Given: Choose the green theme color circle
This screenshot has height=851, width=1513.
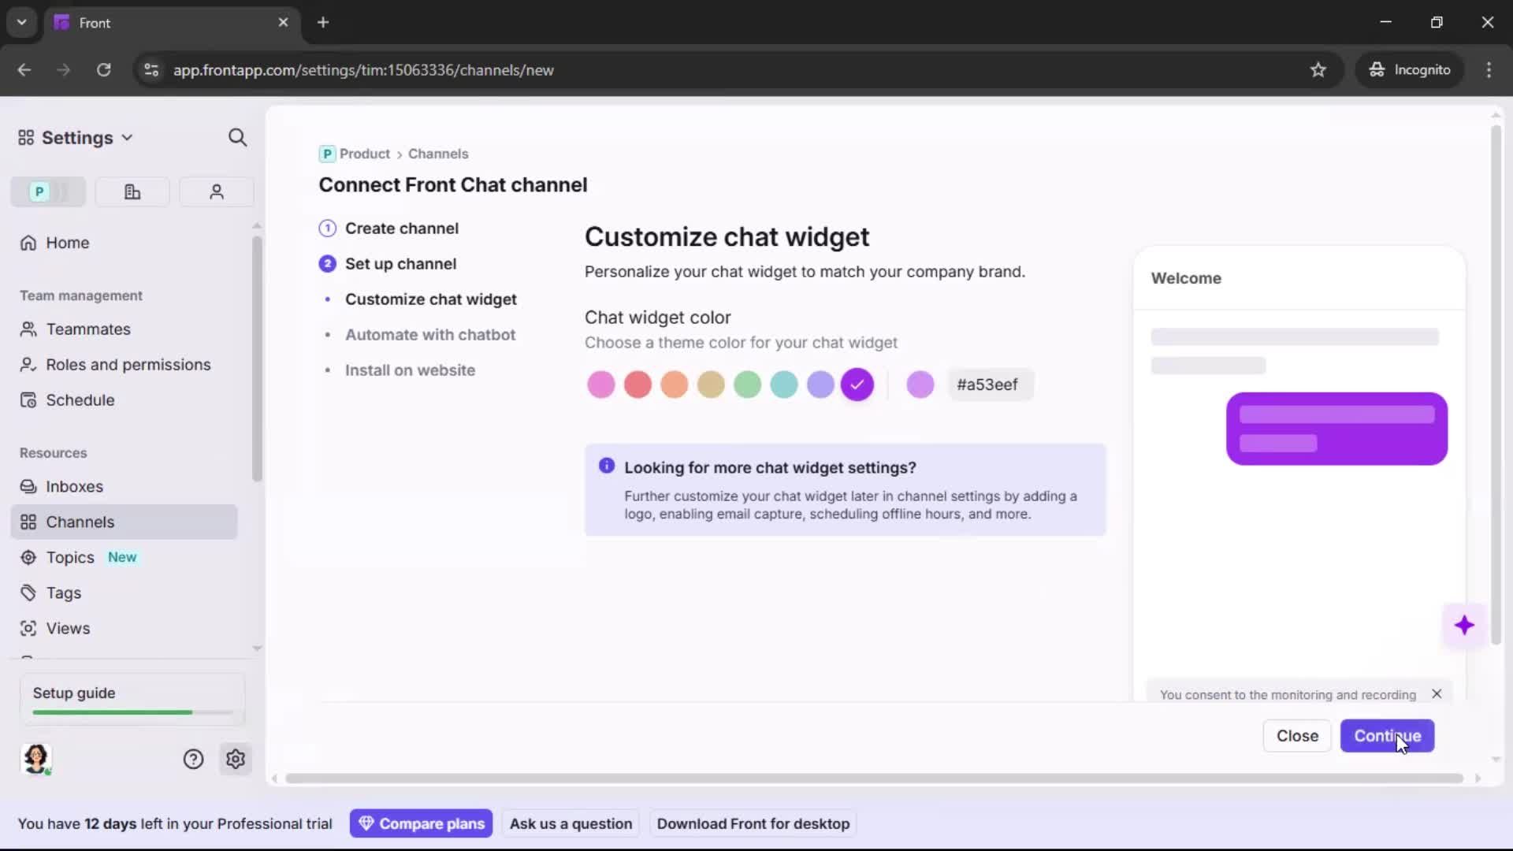Looking at the screenshot, I should pyautogui.click(x=747, y=385).
